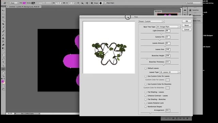The height and width of the screenshot is (123, 218).
Task: Open the stroke type dropdown
Action: coord(49,3)
